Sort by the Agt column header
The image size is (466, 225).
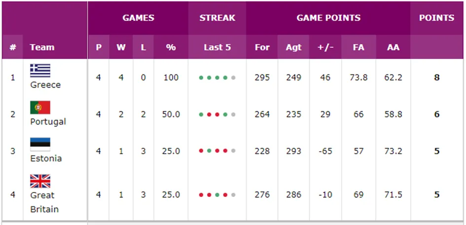click(x=293, y=47)
